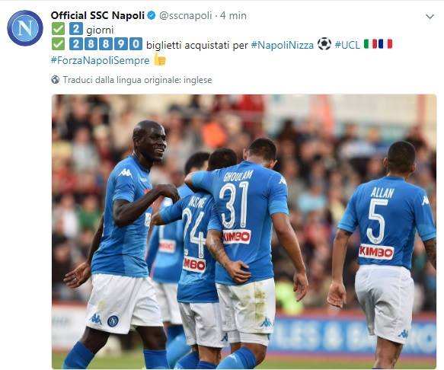Screen dimensions: 444x370
Task: Click the @sscnapoli handle
Action: pos(186,15)
